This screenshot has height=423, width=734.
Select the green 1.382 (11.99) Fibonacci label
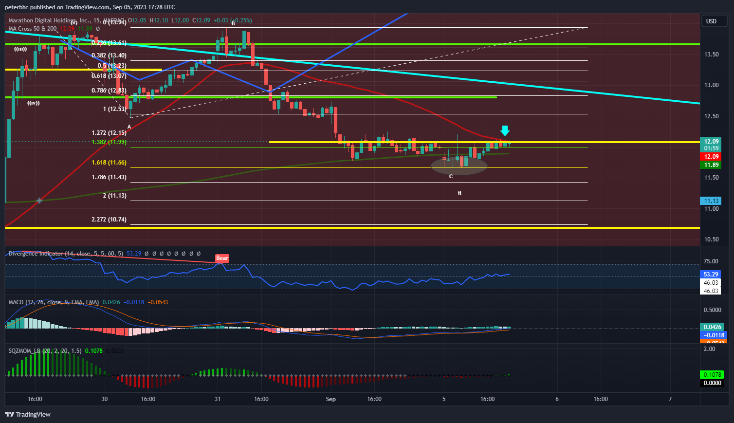coord(109,142)
